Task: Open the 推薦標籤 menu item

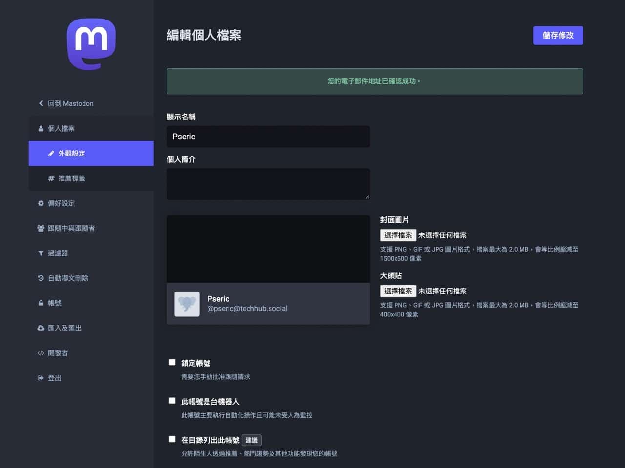Action: 91,178
